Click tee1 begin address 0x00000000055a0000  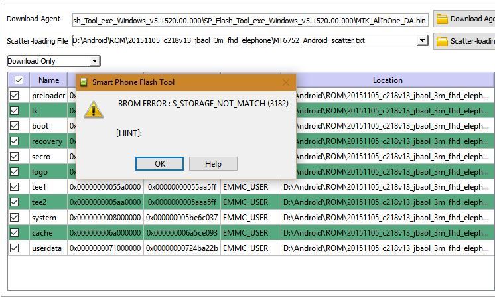click(106, 187)
